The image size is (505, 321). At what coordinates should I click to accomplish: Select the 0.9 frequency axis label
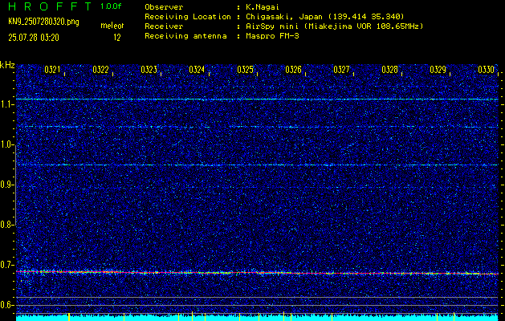pyautogui.click(x=6, y=185)
